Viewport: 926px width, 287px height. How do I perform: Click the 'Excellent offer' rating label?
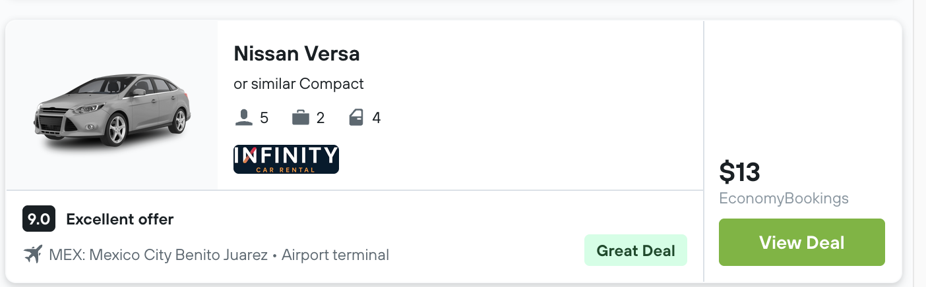(120, 220)
